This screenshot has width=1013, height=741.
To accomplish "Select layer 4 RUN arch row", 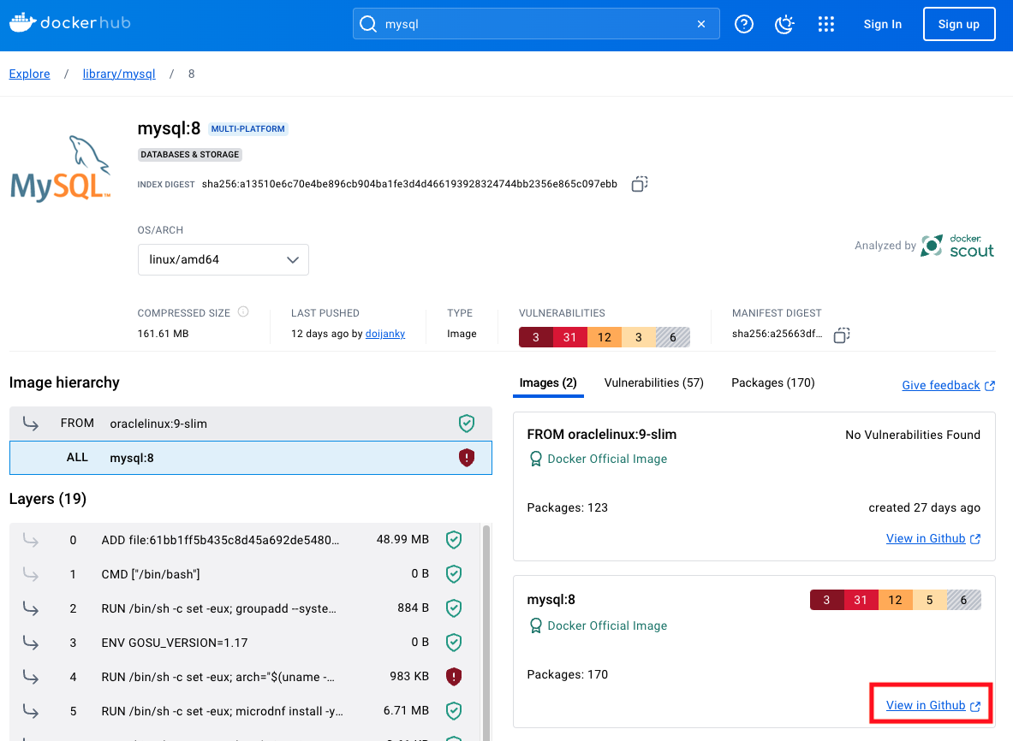I will (245, 677).
